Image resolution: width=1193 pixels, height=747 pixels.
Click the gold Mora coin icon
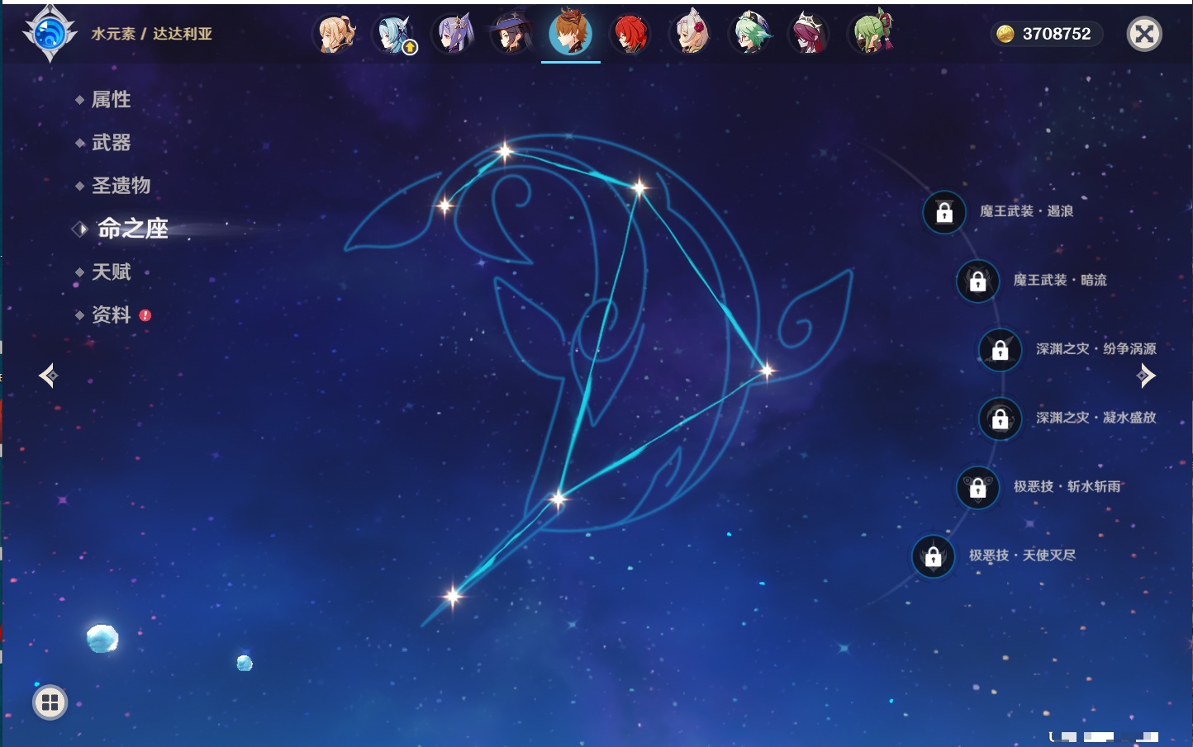(1005, 34)
